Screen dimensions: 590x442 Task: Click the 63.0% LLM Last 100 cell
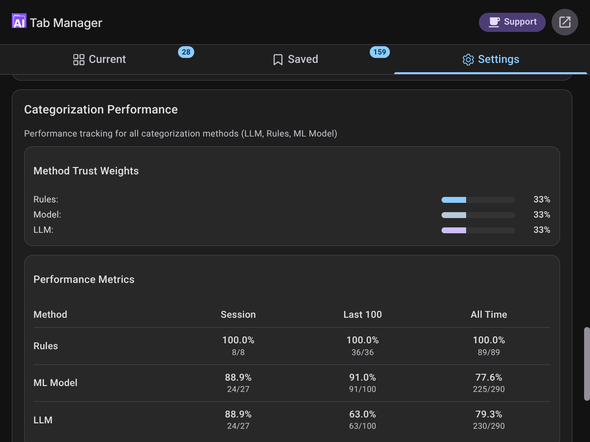(x=363, y=414)
